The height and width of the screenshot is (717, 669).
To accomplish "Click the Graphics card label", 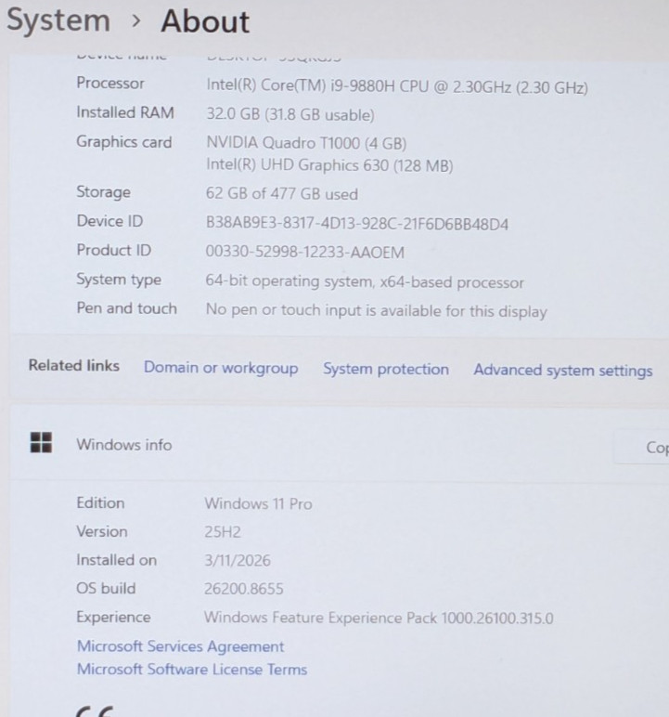I will pyautogui.click(x=123, y=142).
